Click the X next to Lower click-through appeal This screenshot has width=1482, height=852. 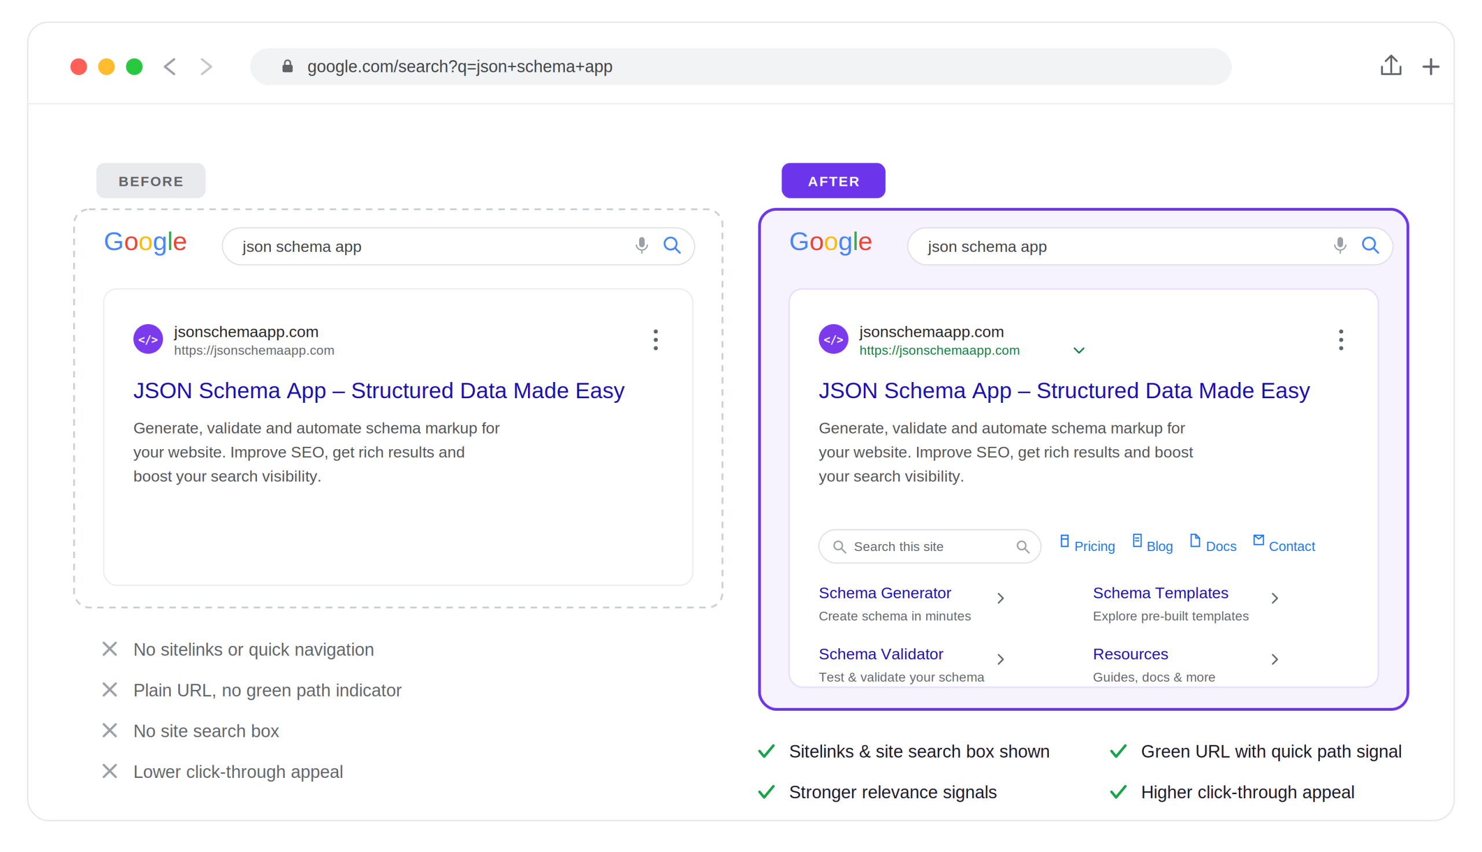click(109, 771)
